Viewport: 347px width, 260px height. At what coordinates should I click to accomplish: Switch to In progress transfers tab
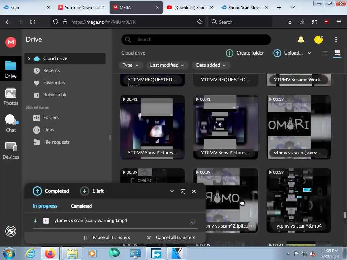[45, 206]
